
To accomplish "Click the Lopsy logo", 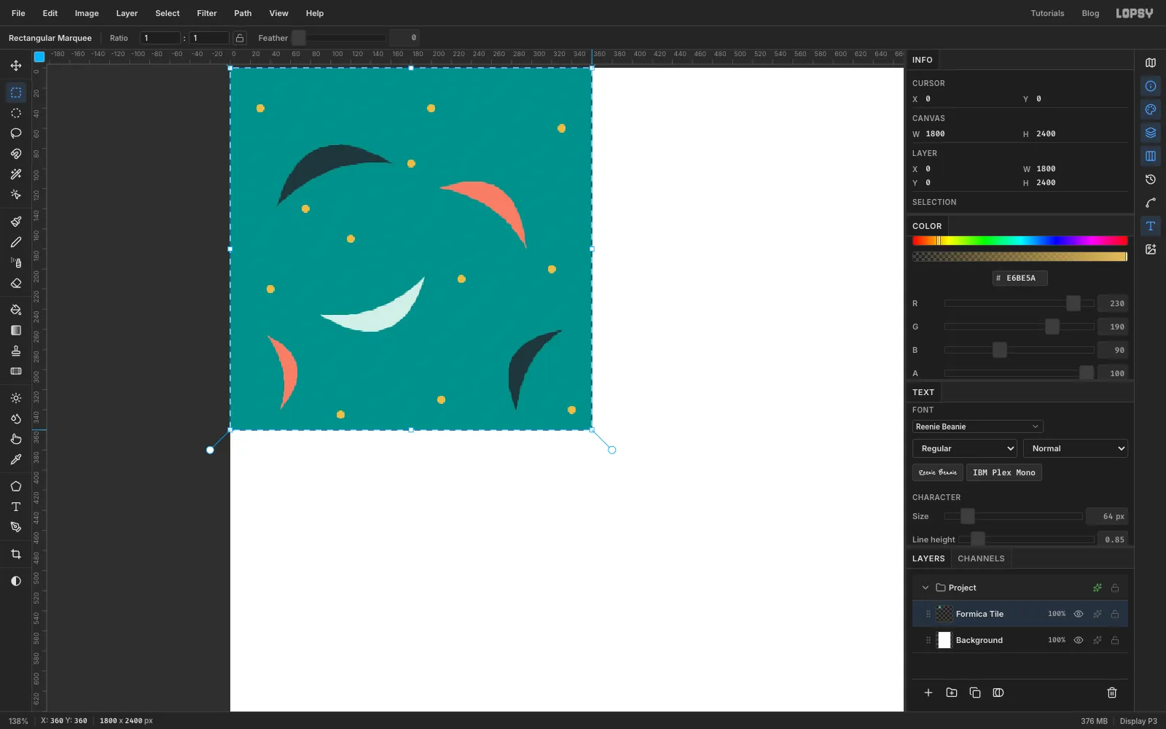I will pyautogui.click(x=1135, y=13).
